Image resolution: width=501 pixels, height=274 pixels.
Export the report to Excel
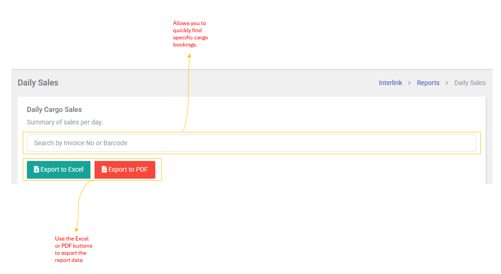(59, 169)
